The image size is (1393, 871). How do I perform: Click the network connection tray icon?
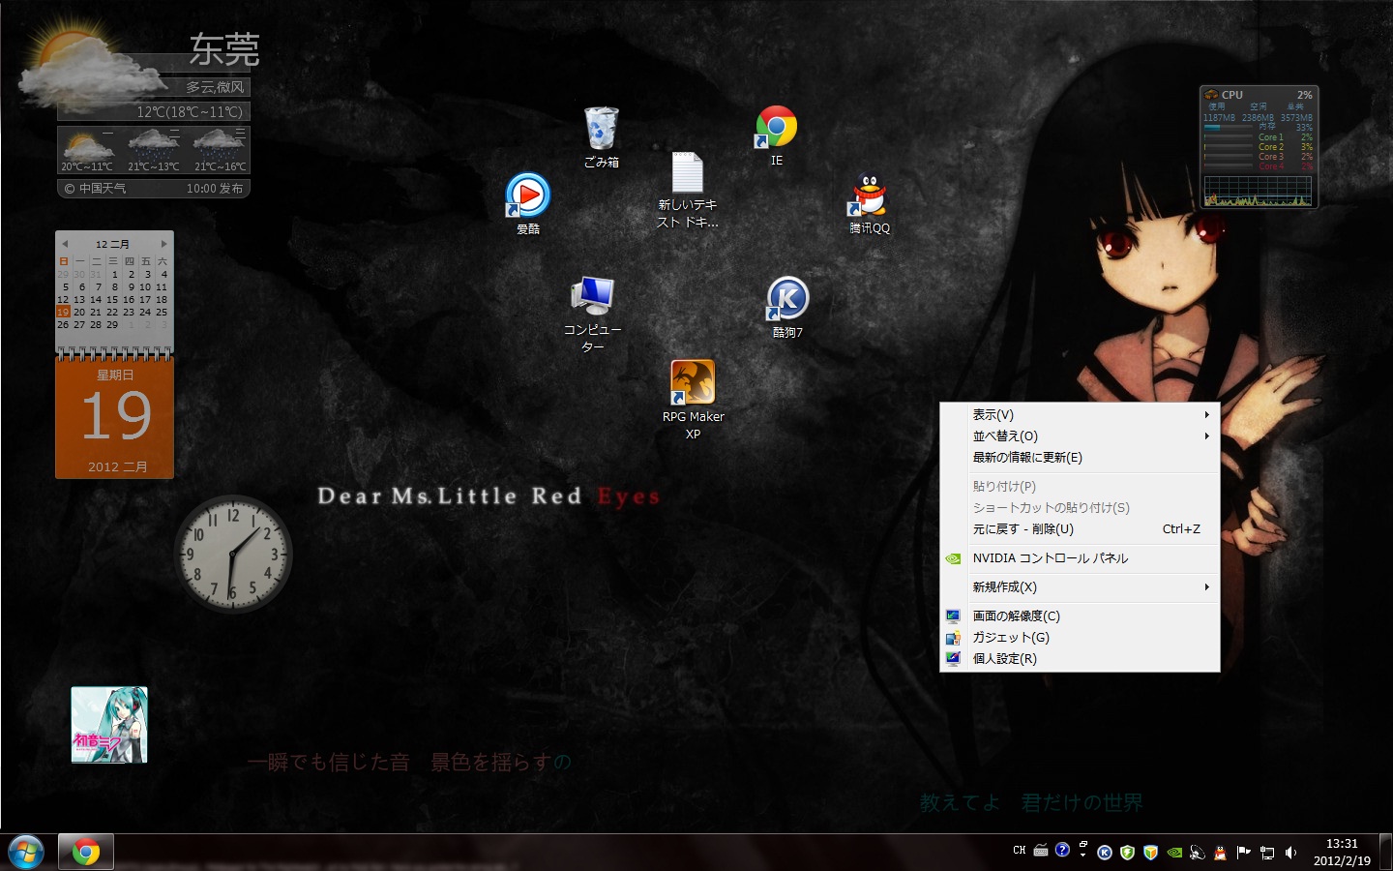coord(1267,853)
